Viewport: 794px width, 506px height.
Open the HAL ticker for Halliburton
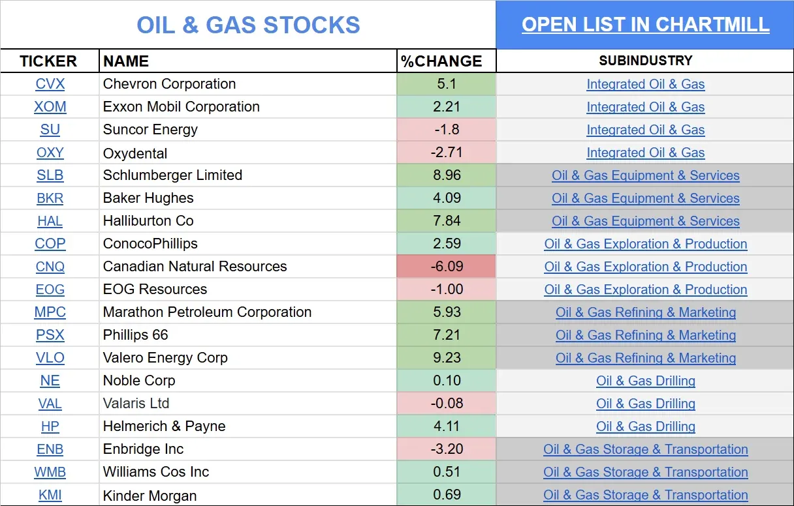coord(50,220)
